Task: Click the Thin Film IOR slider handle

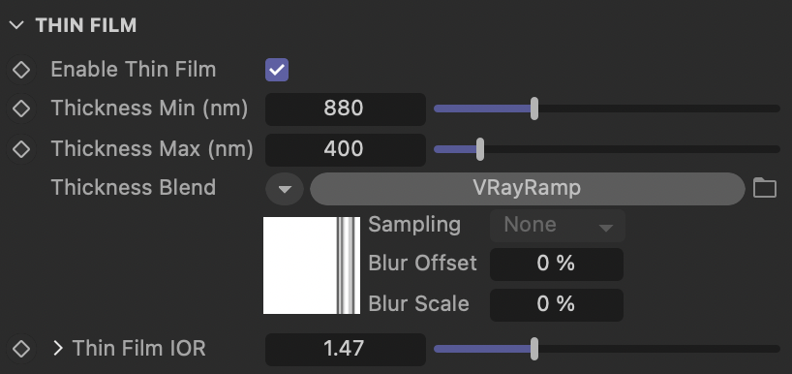Action: (534, 349)
